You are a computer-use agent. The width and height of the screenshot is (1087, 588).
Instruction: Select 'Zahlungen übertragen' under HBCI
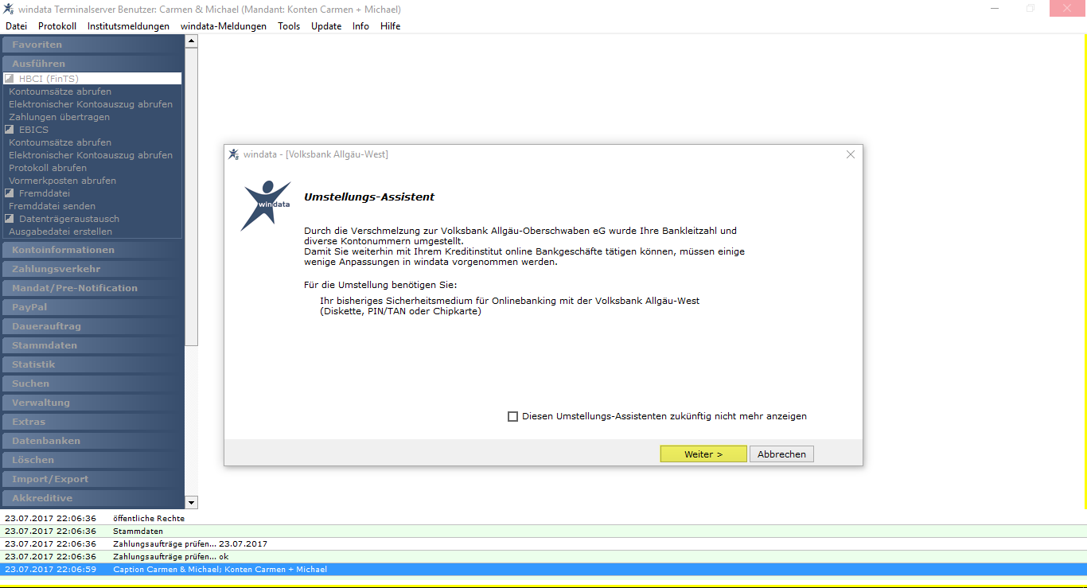[x=60, y=117]
